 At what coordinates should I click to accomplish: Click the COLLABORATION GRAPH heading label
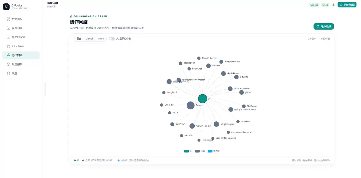[90, 16]
